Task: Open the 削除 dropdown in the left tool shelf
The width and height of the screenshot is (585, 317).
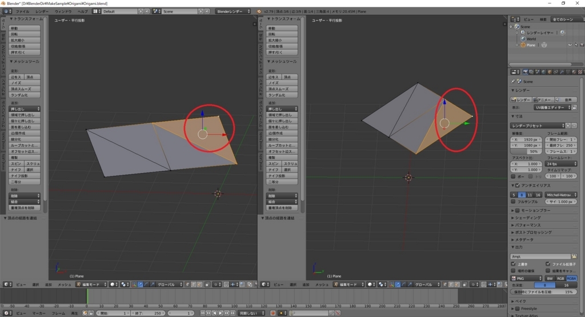Action: coord(25,196)
